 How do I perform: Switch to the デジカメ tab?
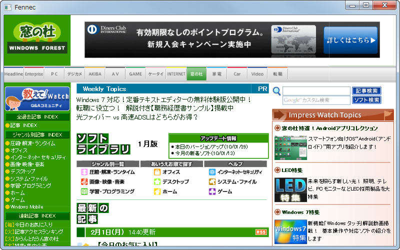click(74, 74)
